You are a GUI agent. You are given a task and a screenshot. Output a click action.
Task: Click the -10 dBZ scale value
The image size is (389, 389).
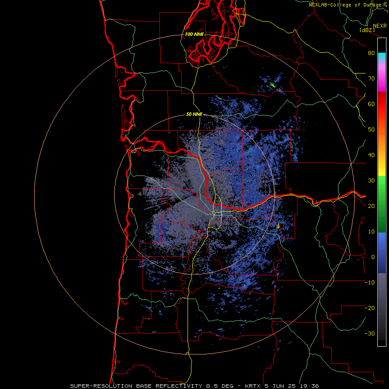coord(370,283)
